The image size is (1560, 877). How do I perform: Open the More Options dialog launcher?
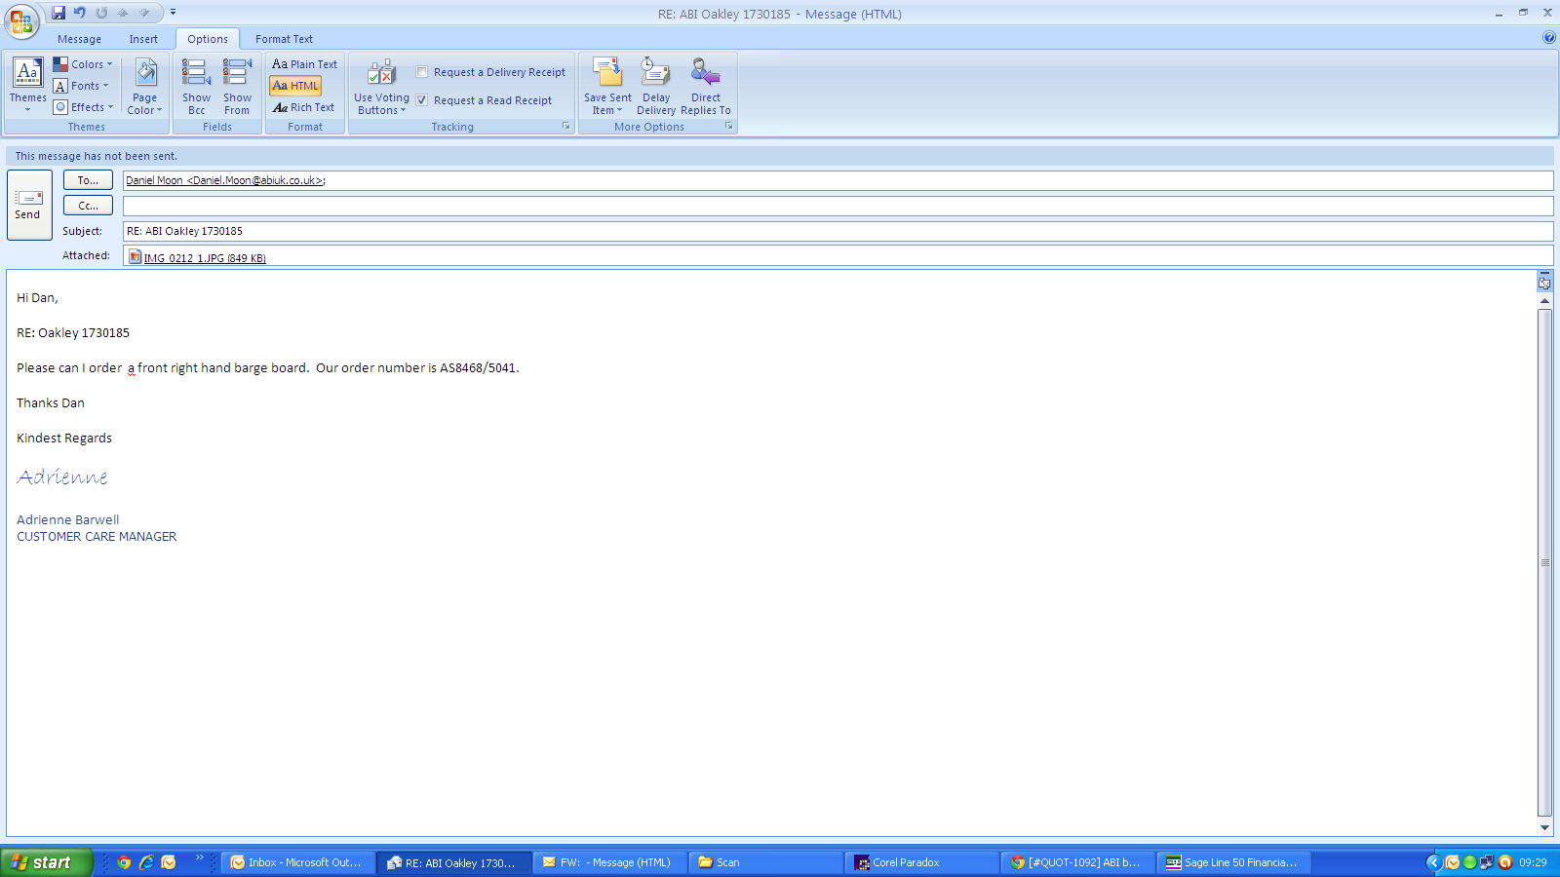coord(728,127)
